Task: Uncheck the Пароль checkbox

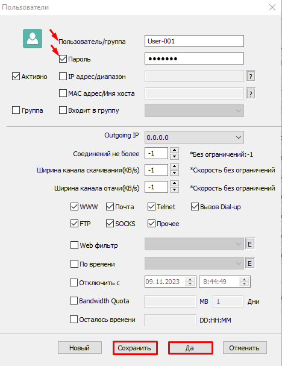Action: pyautogui.click(x=63, y=59)
